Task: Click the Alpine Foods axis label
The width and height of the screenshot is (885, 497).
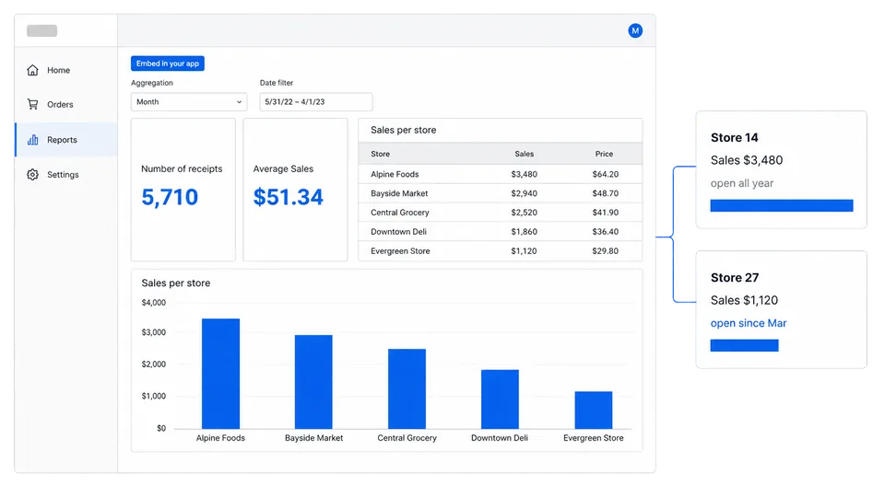Action: click(220, 438)
